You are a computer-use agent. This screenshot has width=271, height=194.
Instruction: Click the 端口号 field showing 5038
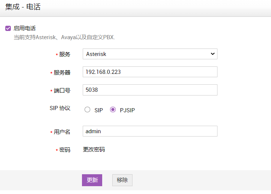[x=150, y=90]
